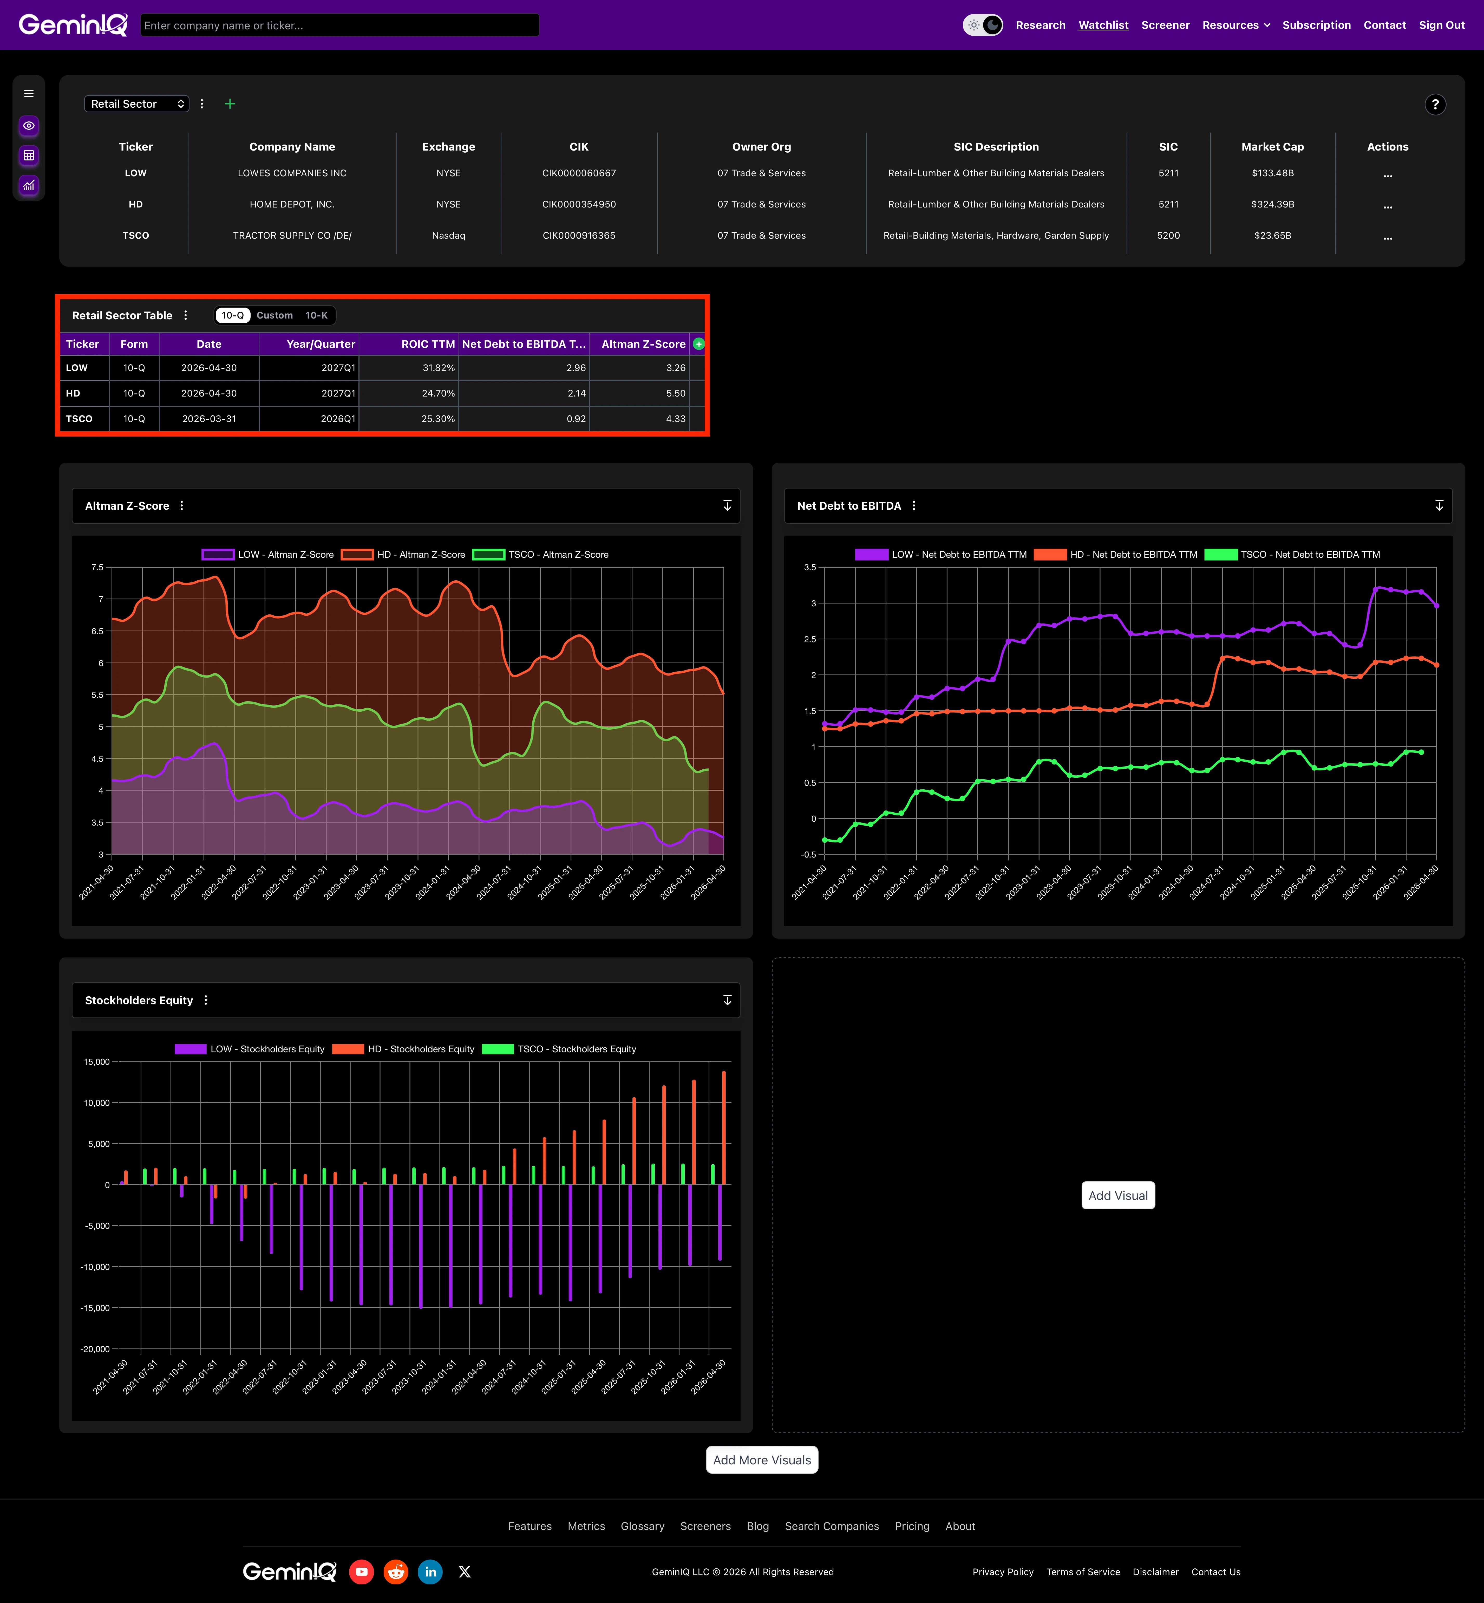Click HOME DEPOT, INC. company name
Screen dimensions: 1484x1603
click(292, 204)
